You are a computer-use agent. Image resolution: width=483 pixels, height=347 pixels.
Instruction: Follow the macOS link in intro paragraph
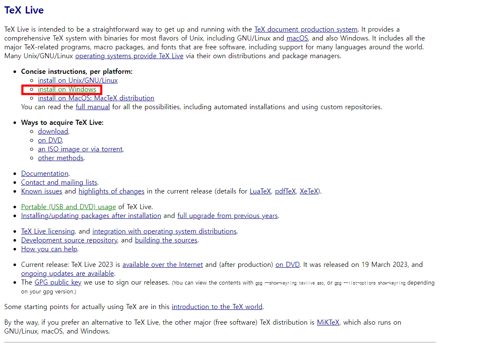click(x=297, y=38)
